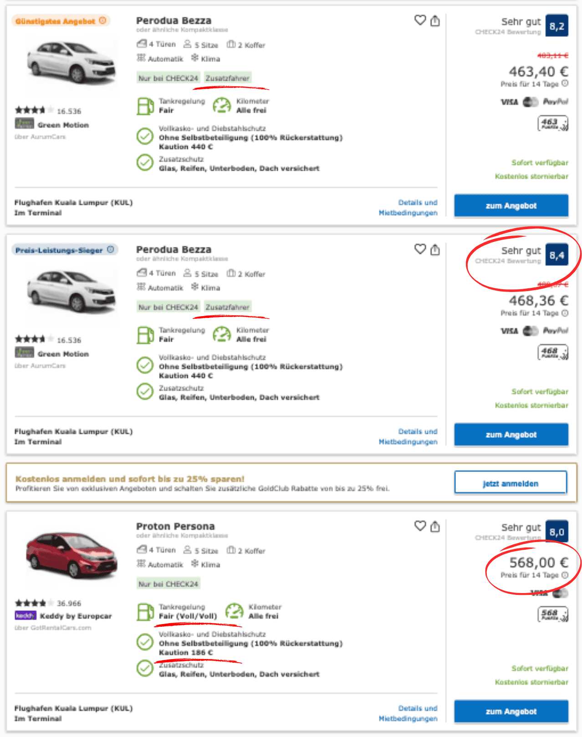Click the green checkmark beside Vollkasko protection
Screen dimensions: 582x737
coord(145,137)
